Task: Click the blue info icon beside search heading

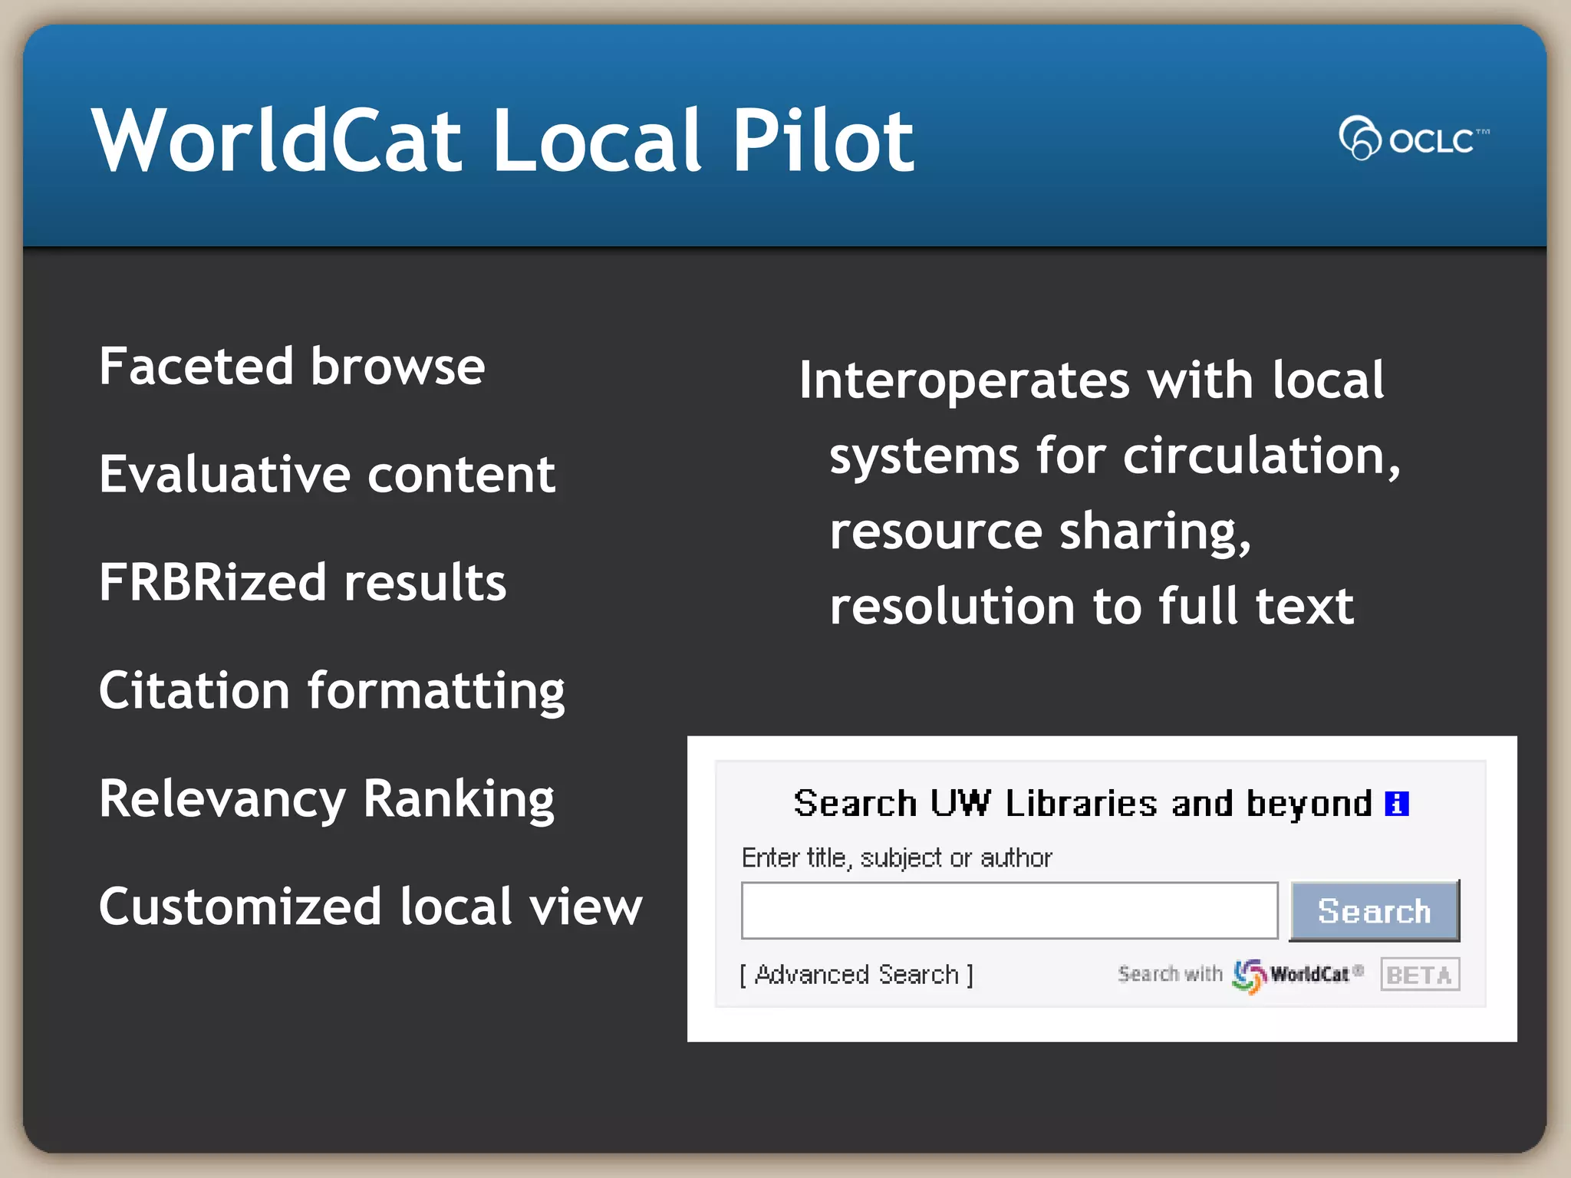Action: click(1397, 804)
